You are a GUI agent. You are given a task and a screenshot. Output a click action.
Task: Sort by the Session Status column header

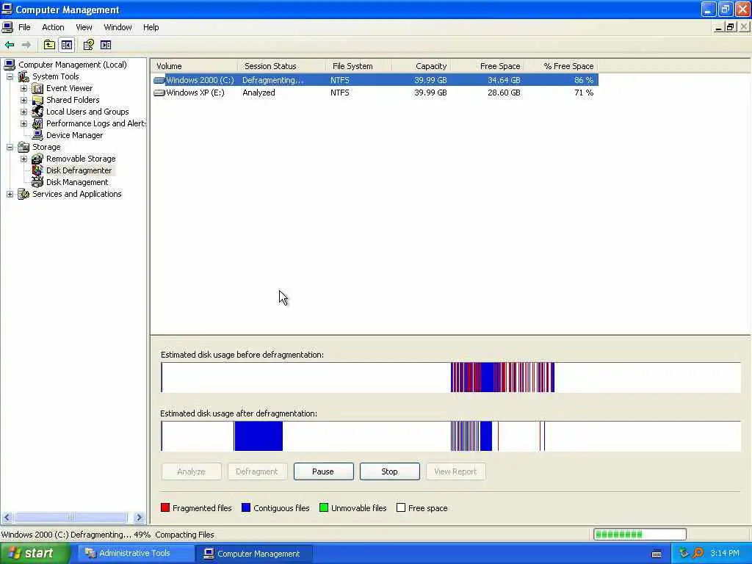coord(281,66)
